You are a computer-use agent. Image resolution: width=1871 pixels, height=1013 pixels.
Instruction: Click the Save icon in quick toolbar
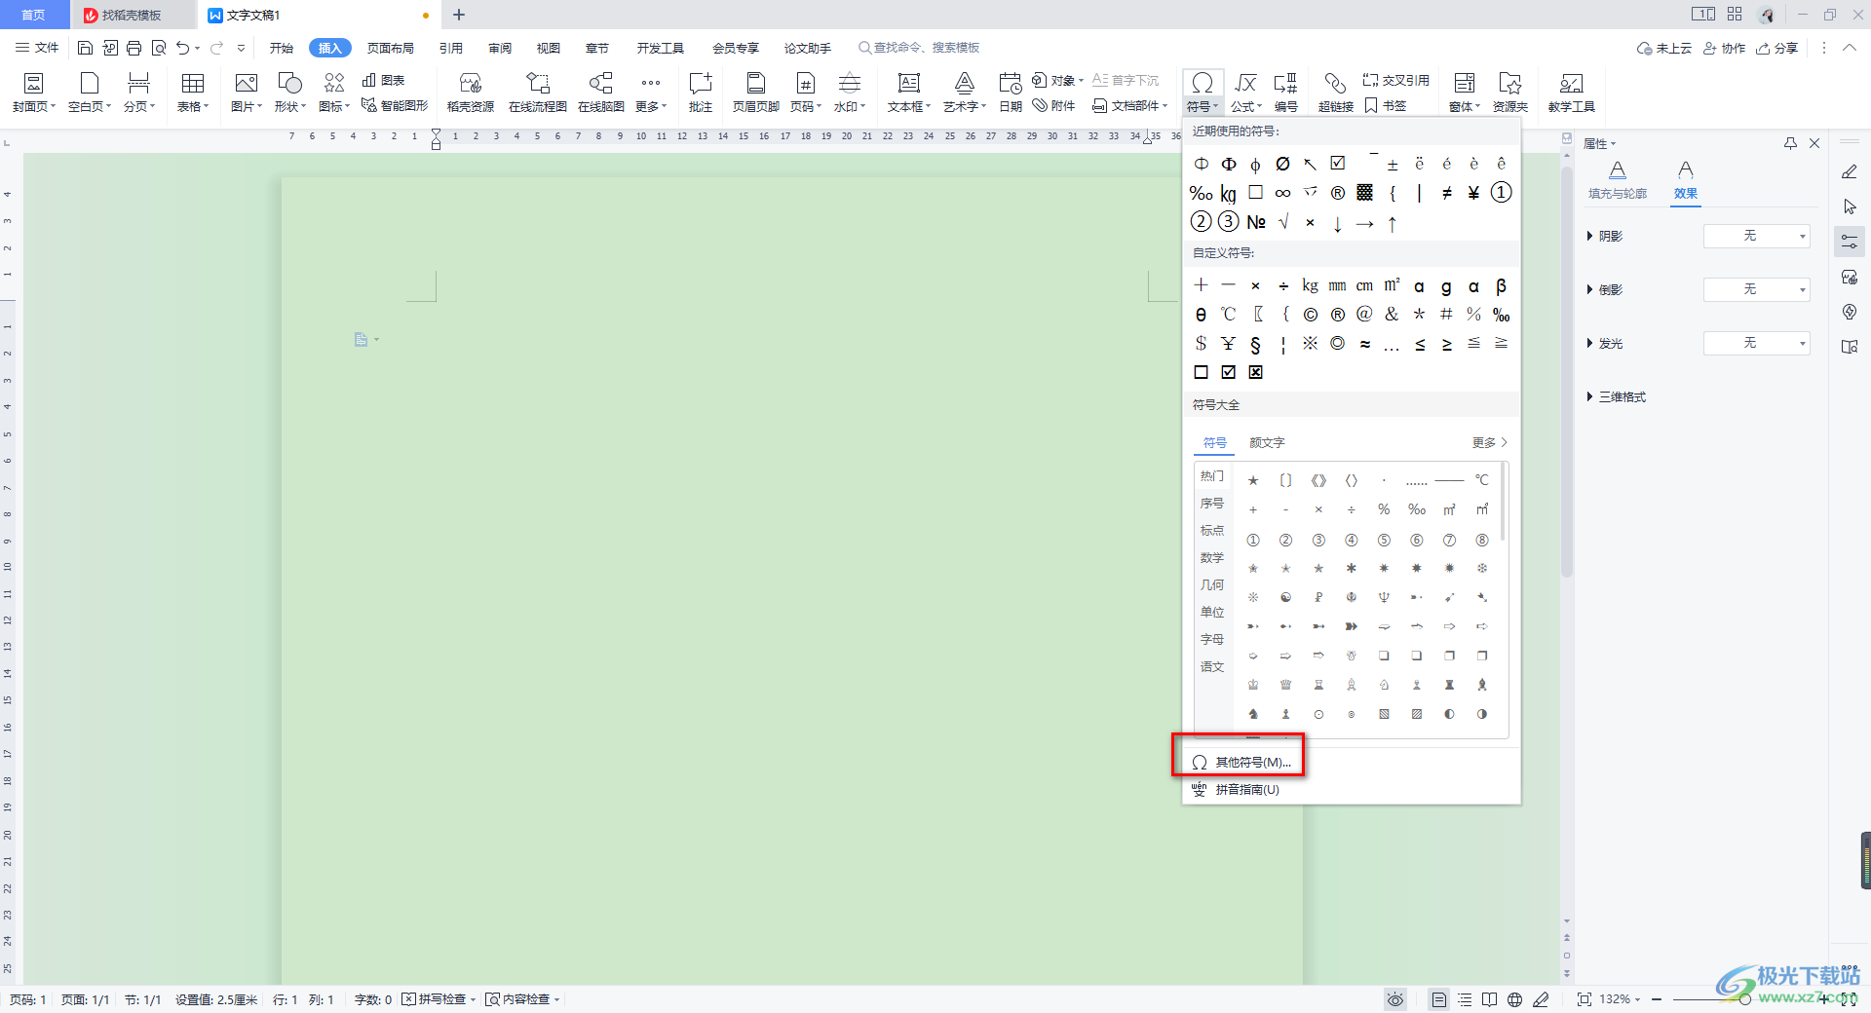point(85,48)
